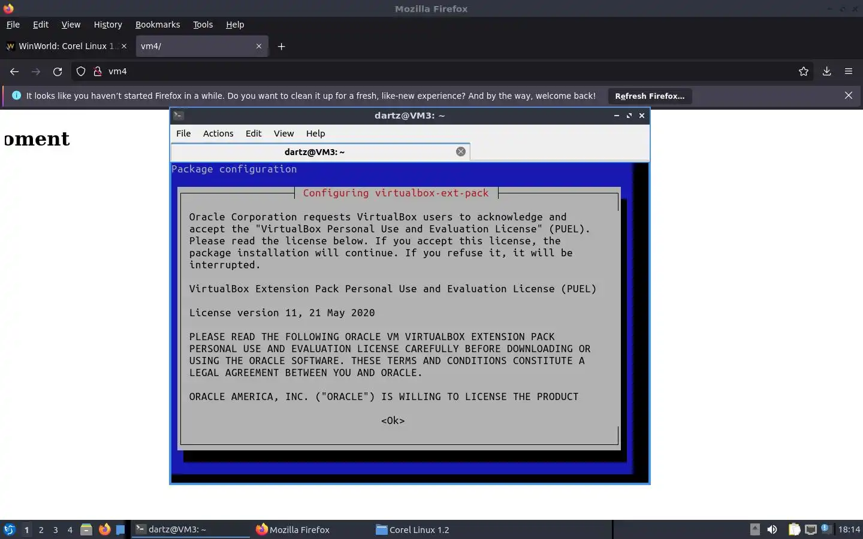Click the notification bar info icon
Image resolution: width=863 pixels, height=539 pixels.
tap(16, 96)
